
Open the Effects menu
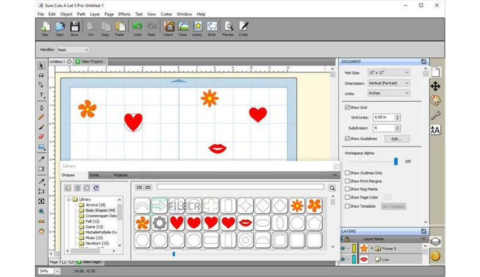point(124,14)
